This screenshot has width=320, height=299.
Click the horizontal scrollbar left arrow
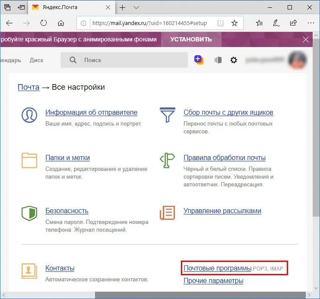point(3,295)
